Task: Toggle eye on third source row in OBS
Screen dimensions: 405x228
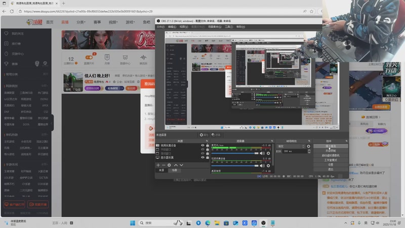Action: 203,154
